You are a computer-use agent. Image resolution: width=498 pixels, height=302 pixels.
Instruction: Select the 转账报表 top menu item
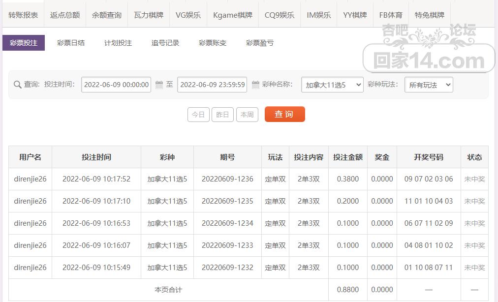coord(23,14)
